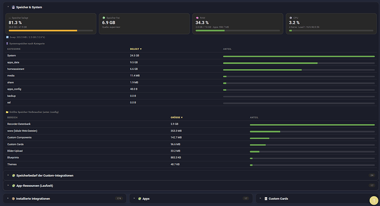Click the count badge 174 on Installierte Integrationen
This screenshot has height=206, width=380.
[119, 198]
